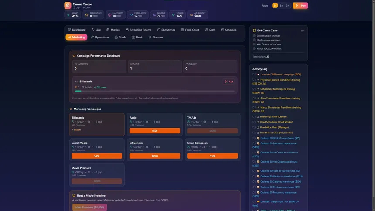375x211 pixels.
Task: Click the Happiness smiley icon
Action: coord(109,15)
